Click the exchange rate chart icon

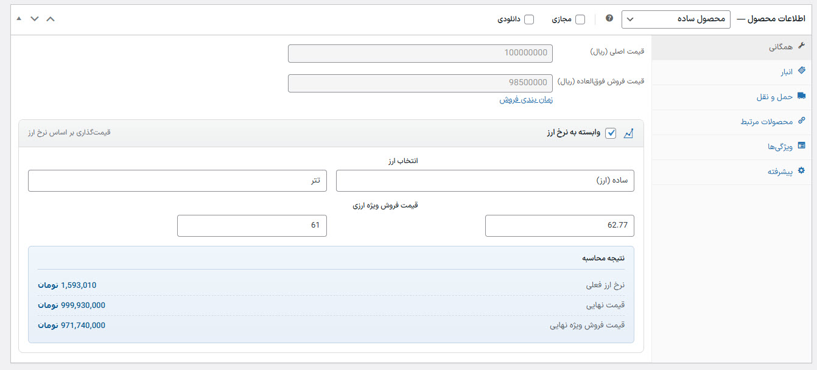click(x=629, y=133)
